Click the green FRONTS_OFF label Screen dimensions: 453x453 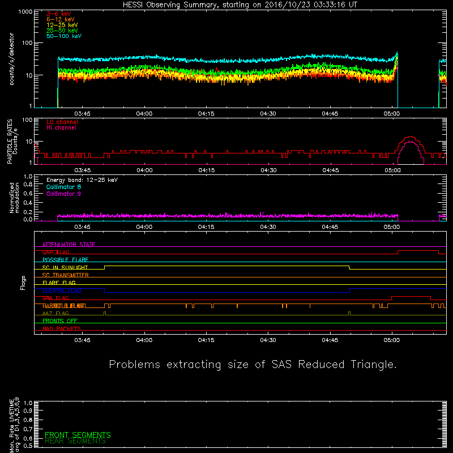click(60, 321)
